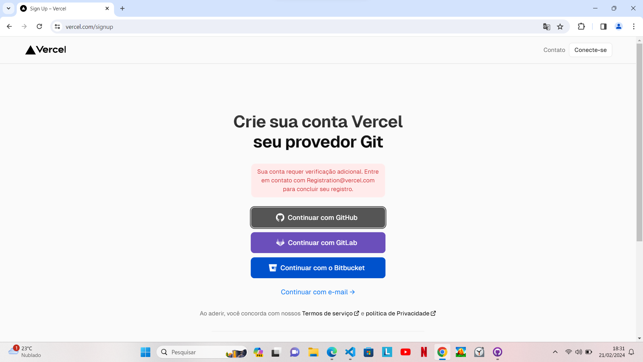Screen dimensions: 643x362
Task: Bookmark this page with star icon
Action: [560, 26]
